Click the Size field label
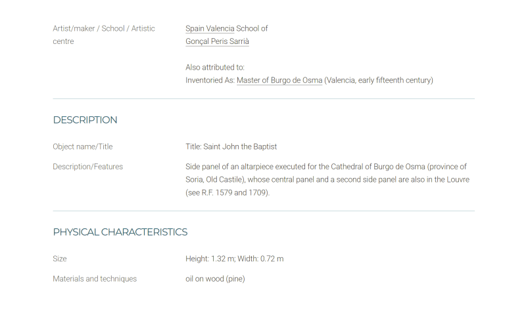Viewport: 526px width, 317px height. click(60, 259)
